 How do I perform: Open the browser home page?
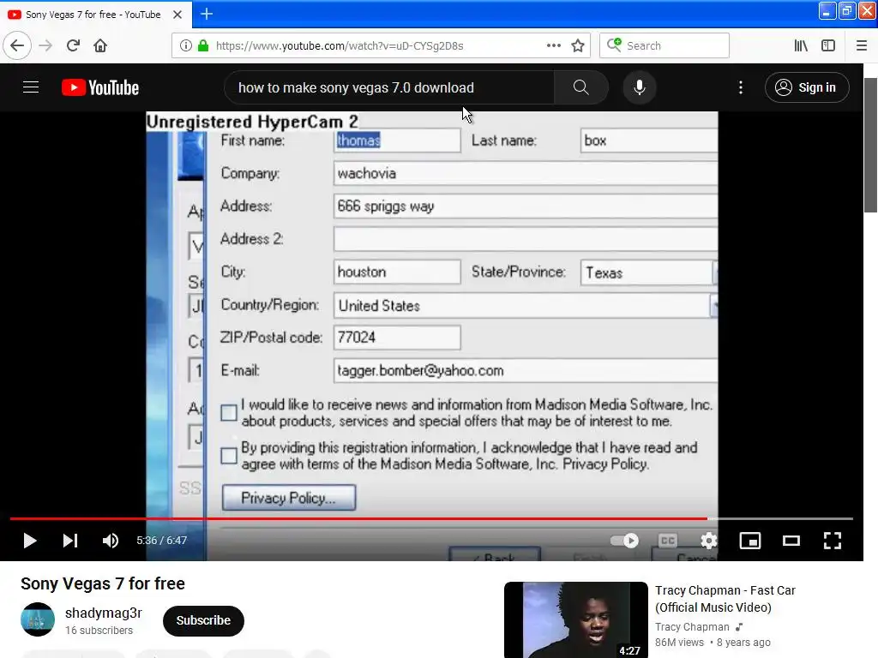coord(100,46)
